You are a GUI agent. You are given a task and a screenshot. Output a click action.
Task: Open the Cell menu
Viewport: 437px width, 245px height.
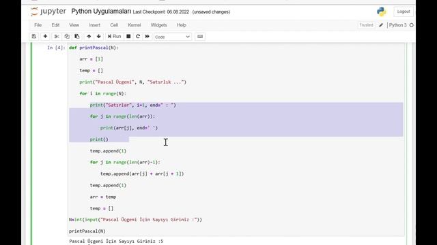[x=114, y=25]
